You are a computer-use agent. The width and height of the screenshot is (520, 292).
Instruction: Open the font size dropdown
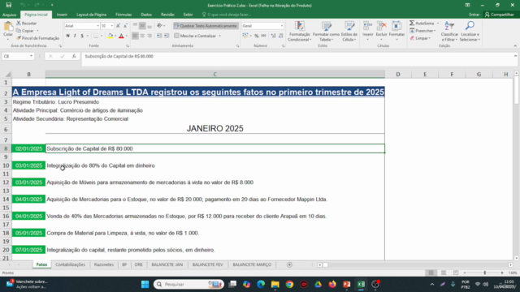pos(112,26)
